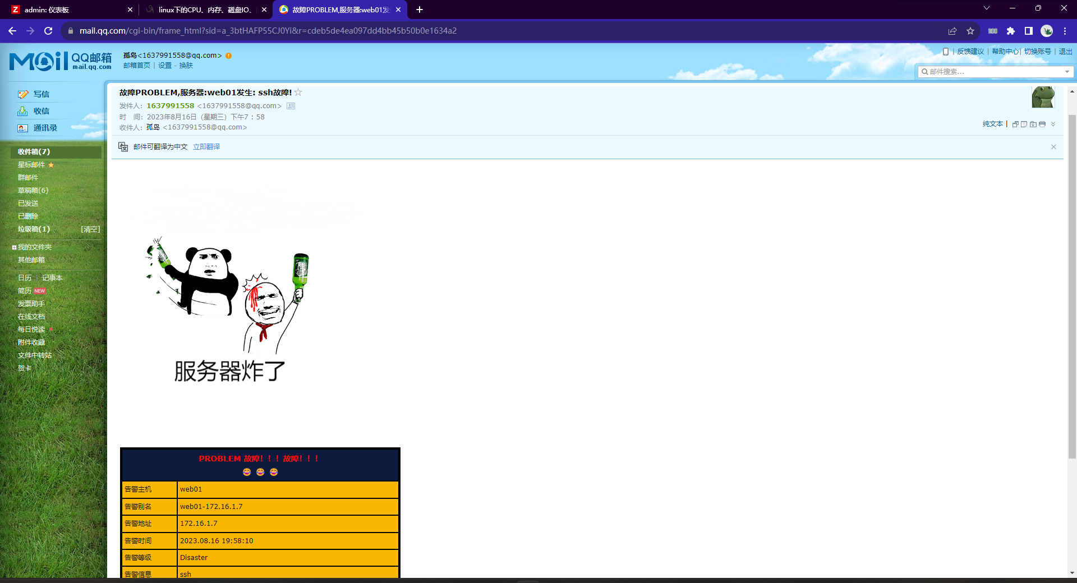Click the page vertical scrollbar thumb

[x=1072, y=286]
